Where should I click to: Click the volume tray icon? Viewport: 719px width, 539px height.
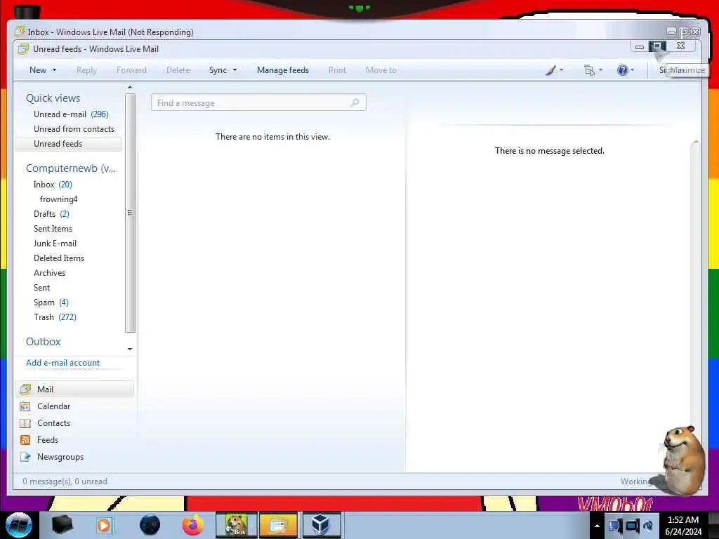pyautogui.click(x=648, y=526)
